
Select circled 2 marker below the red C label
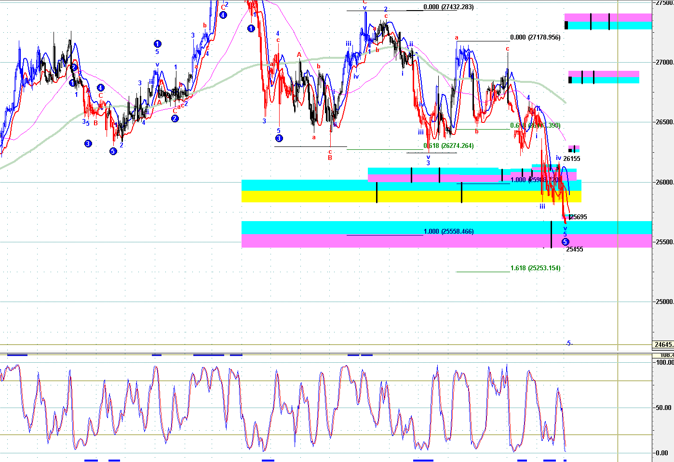tap(175, 119)
